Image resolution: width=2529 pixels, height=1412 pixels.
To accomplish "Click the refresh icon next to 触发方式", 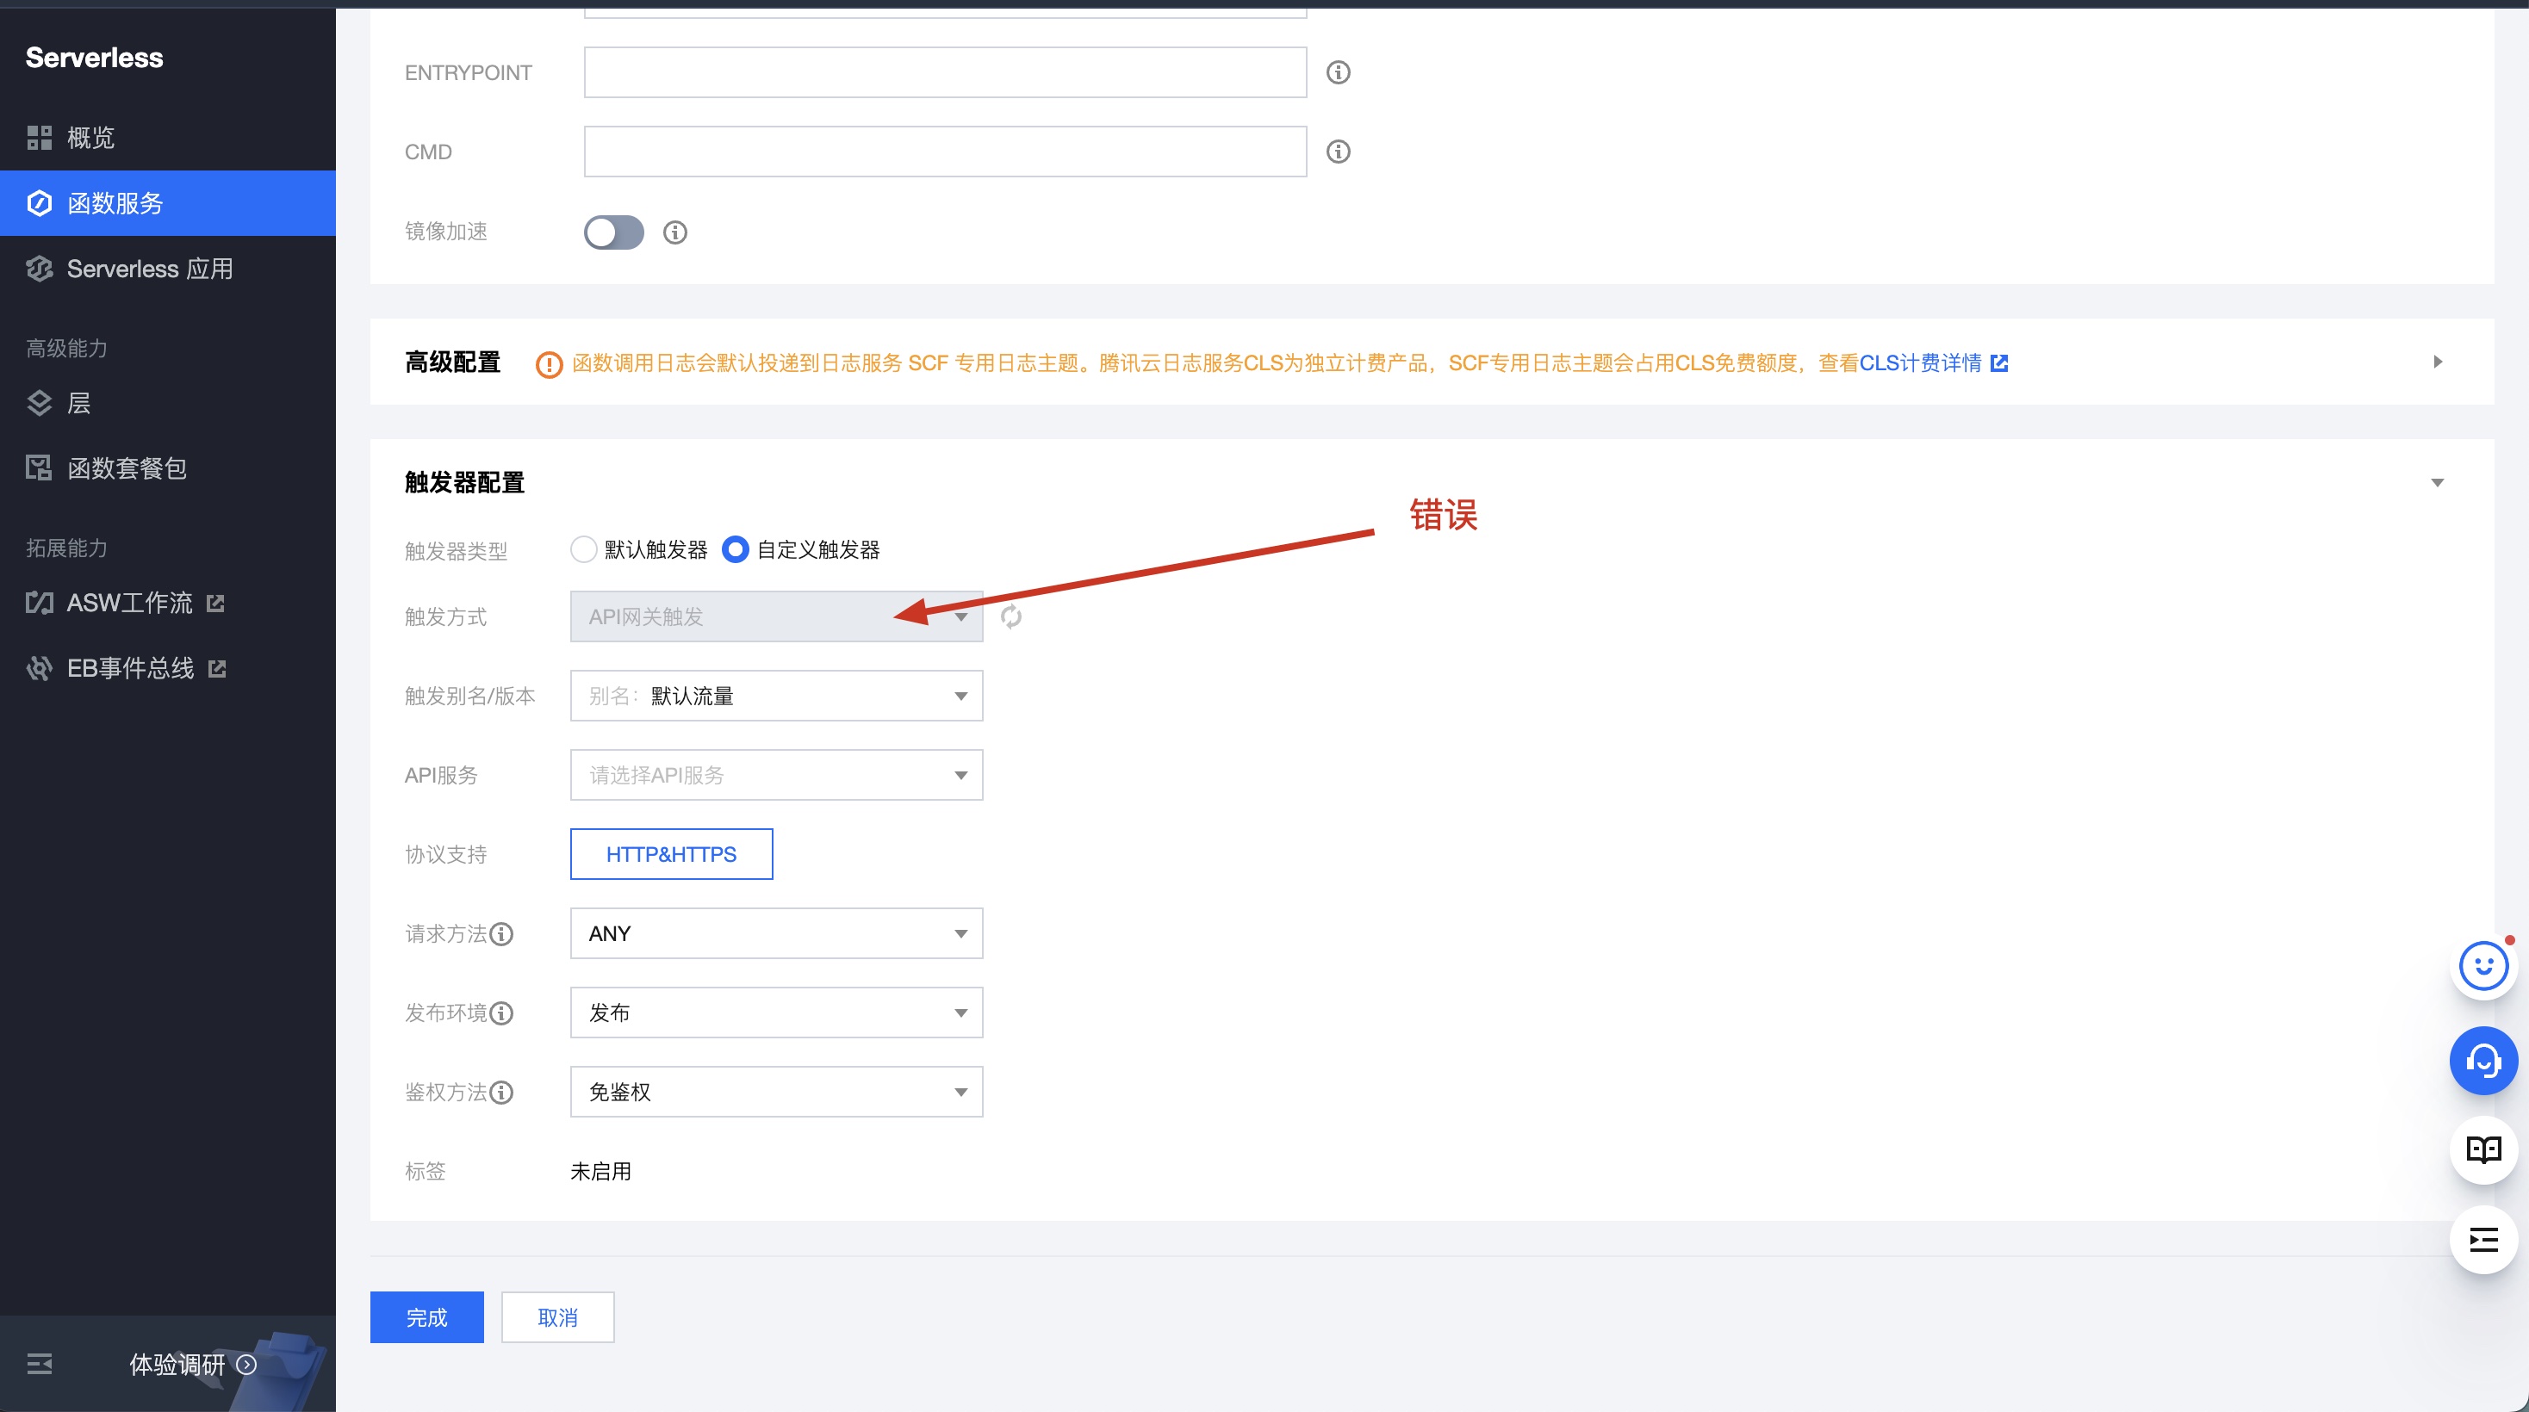I will click(x=1011, y=616).
